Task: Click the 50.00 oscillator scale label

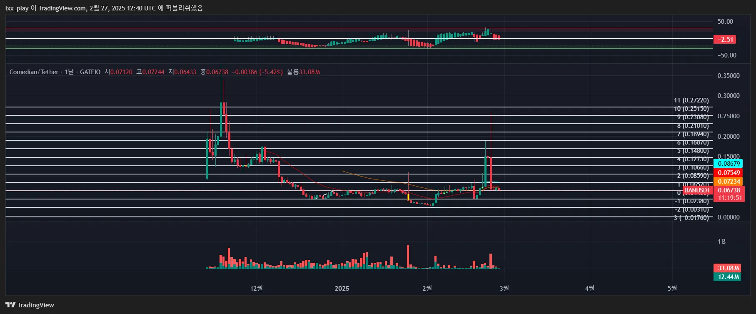Action: click(x=725, y=22)
